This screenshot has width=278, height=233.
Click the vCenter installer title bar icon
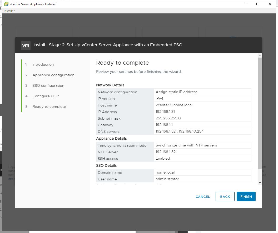6,4
